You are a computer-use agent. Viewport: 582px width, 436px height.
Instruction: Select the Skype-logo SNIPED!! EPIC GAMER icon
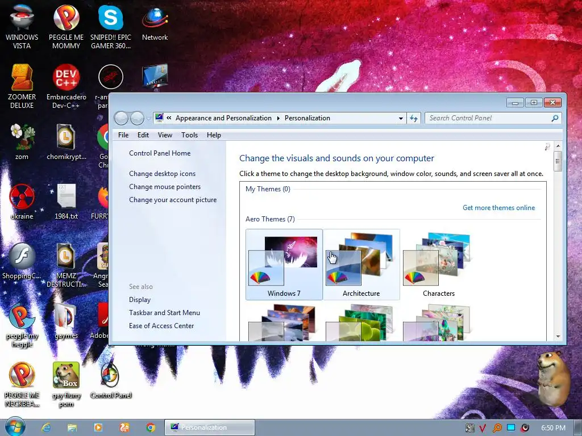tap(111, 26)
